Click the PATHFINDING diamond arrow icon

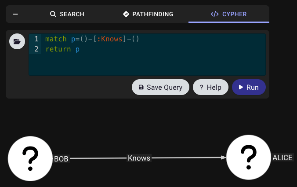(126, 14)
